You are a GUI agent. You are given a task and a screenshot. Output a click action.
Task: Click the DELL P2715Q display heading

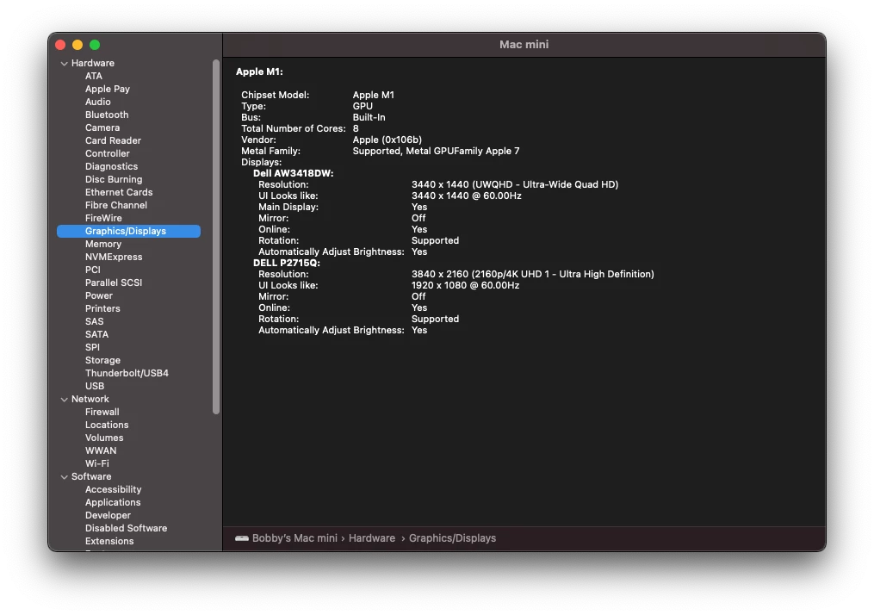tap(287, 263)
